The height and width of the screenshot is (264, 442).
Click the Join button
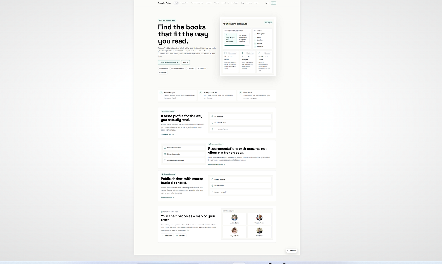coord(273,3)
